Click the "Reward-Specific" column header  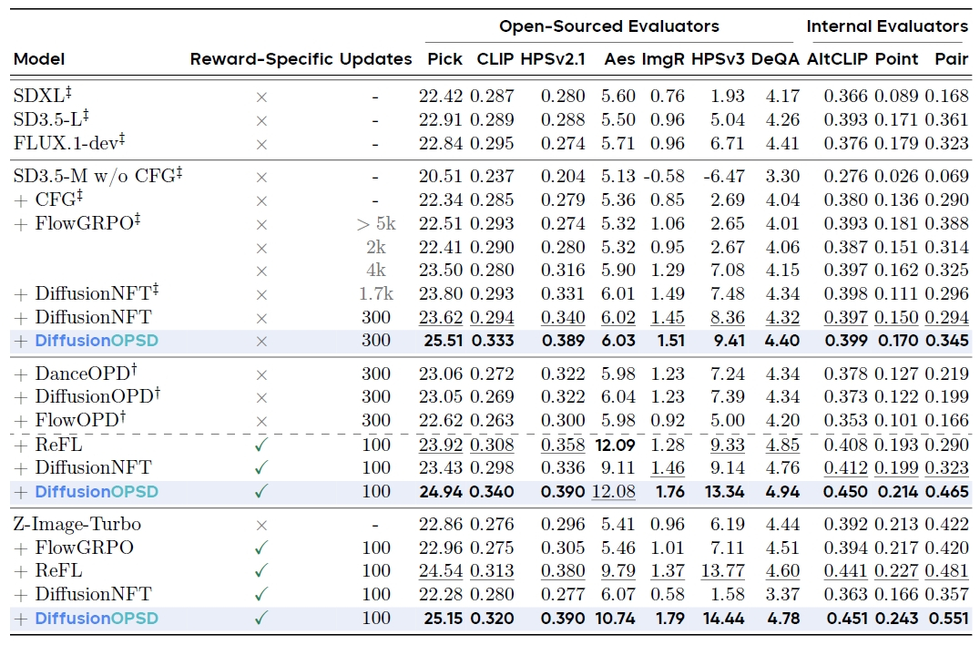click(262, 59)
